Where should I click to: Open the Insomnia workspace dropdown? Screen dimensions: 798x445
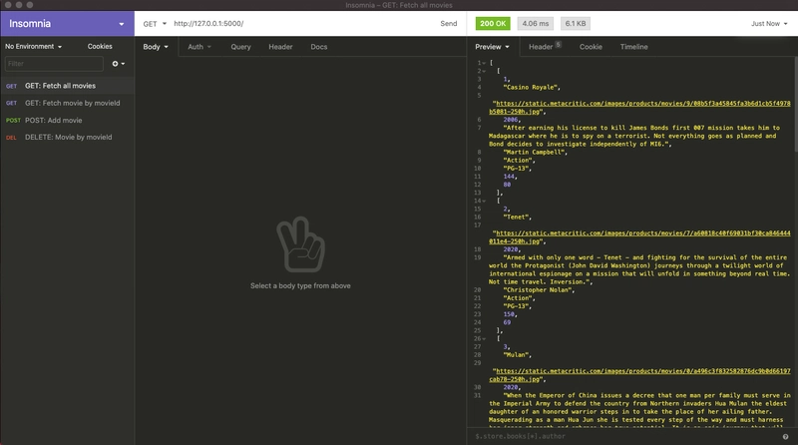coord(121,24)
